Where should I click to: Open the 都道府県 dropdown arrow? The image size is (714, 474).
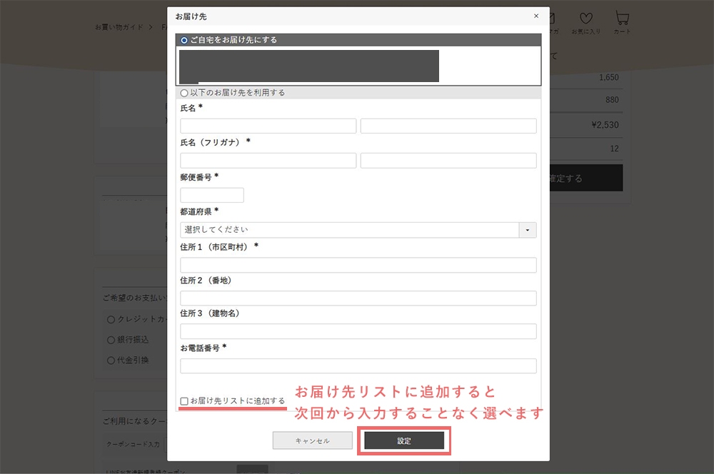528,230
